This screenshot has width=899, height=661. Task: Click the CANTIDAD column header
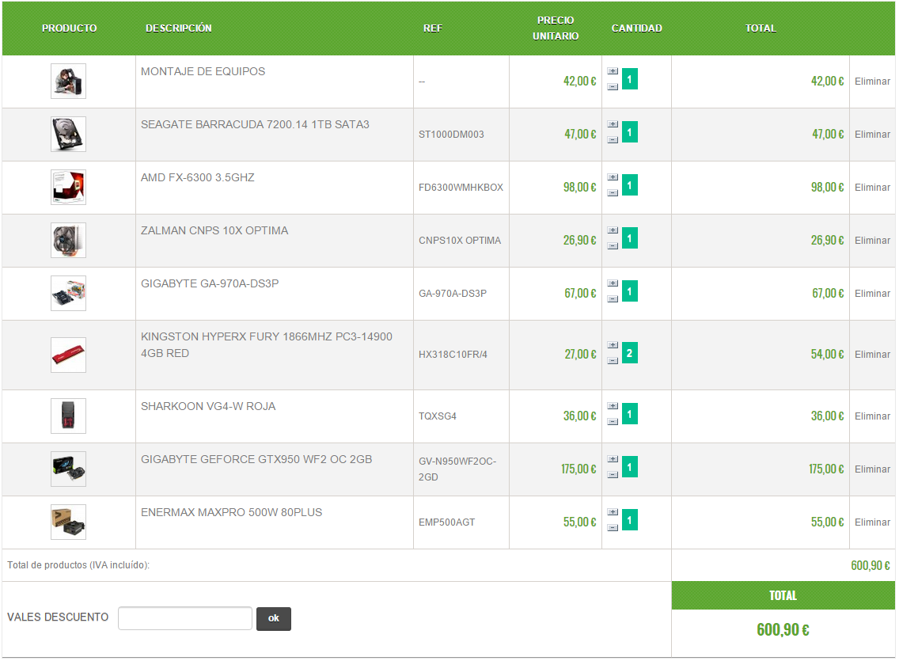click(636, 28)
